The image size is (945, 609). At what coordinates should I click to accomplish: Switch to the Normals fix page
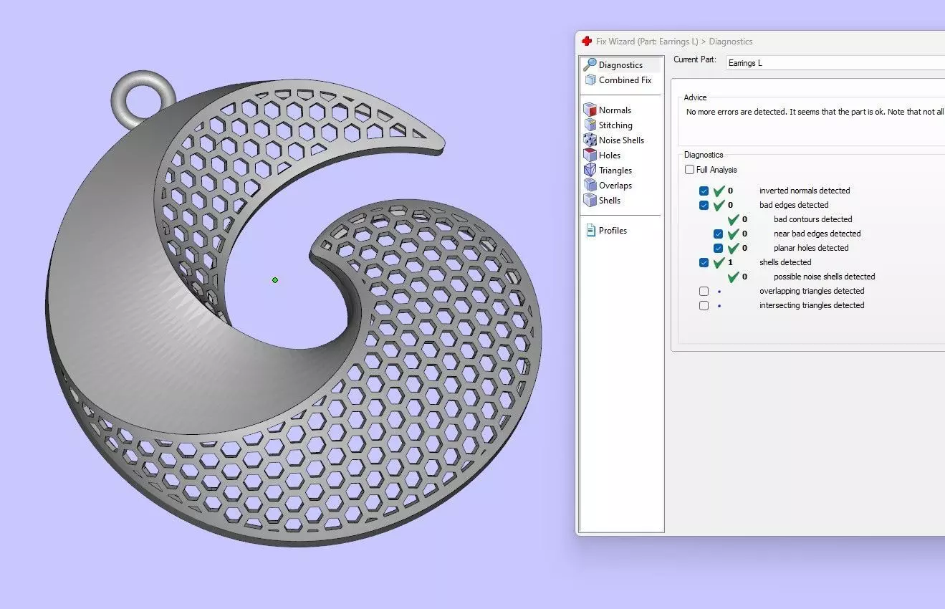(615, 110)
